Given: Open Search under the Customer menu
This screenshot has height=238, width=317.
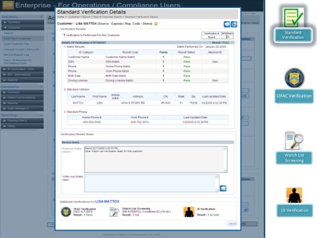Looking at the screenshot, I should click(x=8, y=33).
